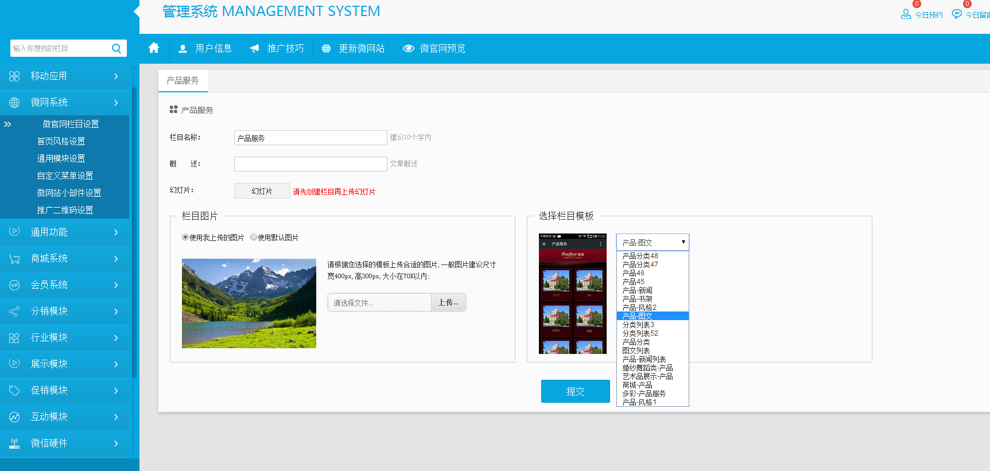Choose 产品-书架 from template list
Image resolution: width=990 pixels, height=471 pixels.
tap(638, 299)
